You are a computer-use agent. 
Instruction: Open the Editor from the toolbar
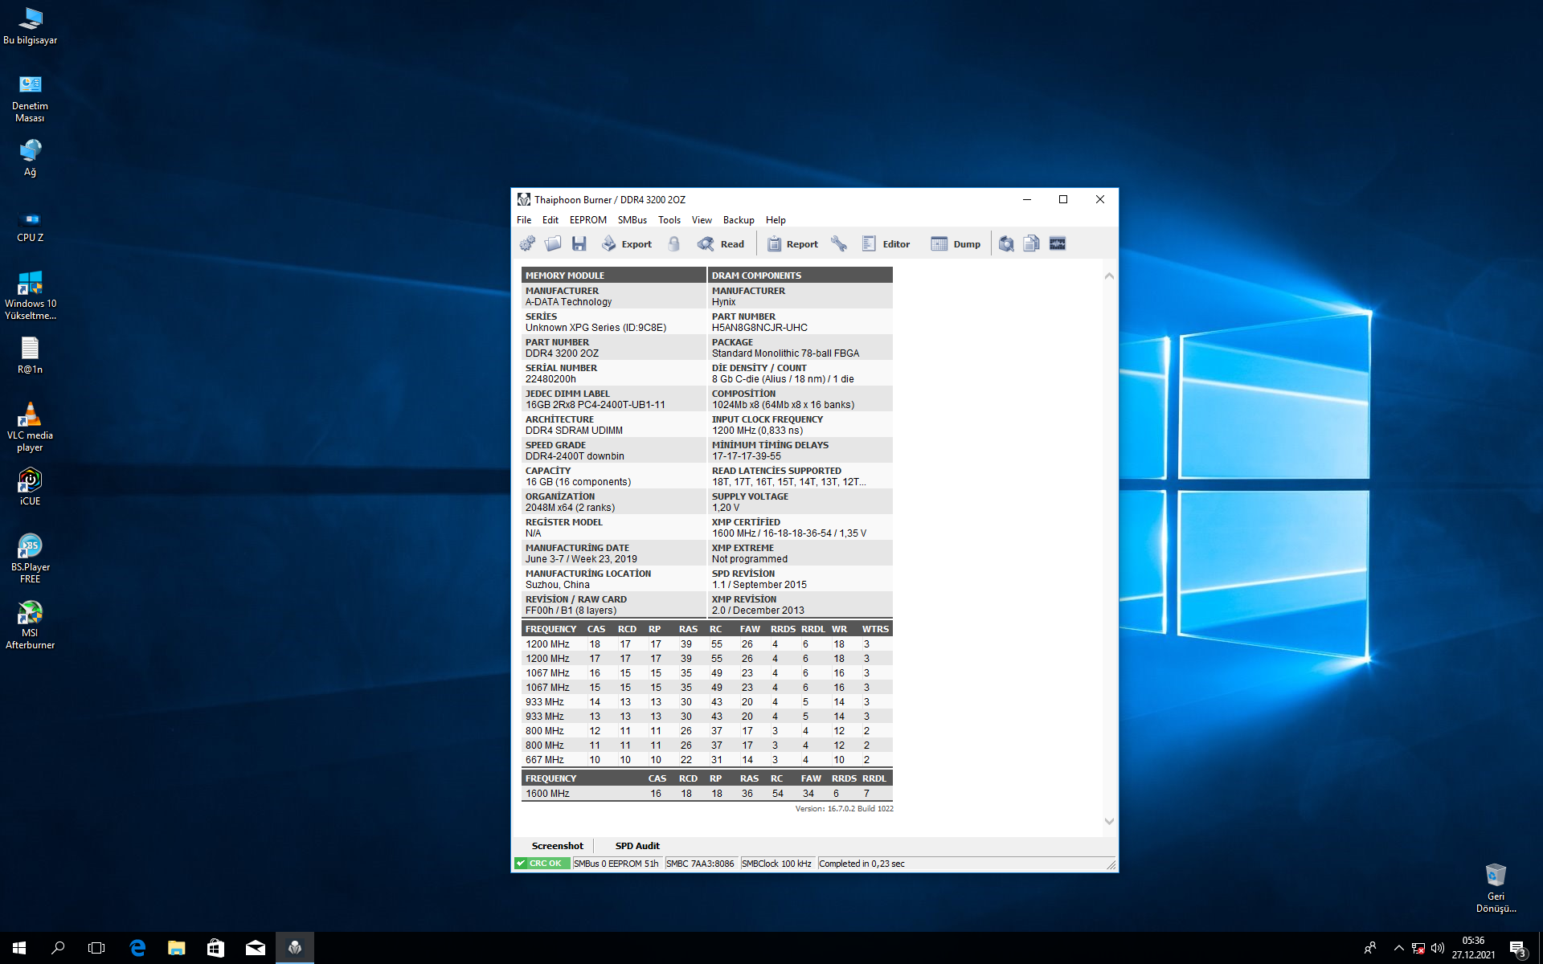[x=886, y=243]
